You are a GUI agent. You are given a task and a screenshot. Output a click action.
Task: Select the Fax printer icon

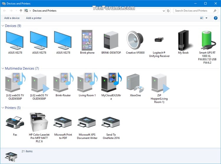click(15, 122)
